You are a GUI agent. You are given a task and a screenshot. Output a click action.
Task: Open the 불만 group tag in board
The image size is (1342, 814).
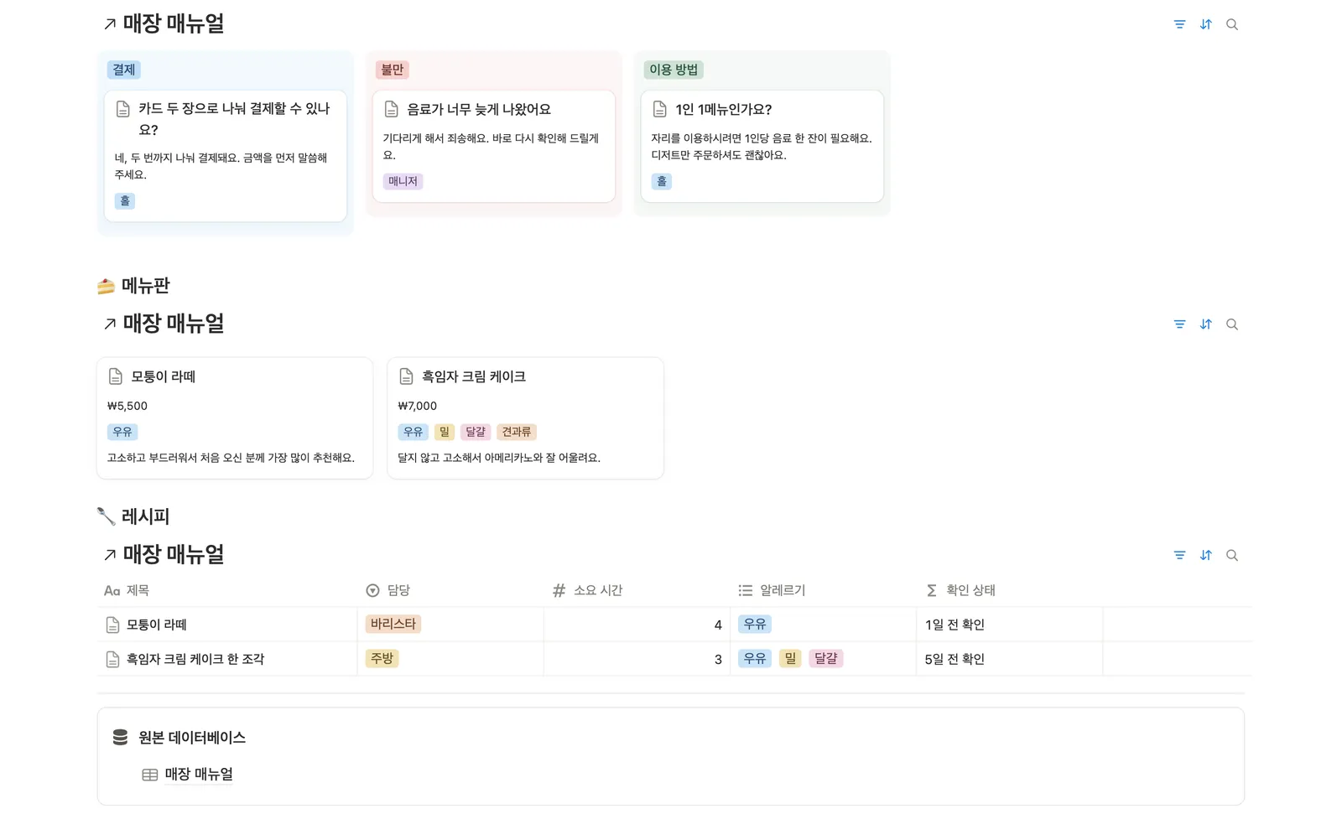[392, 70]
